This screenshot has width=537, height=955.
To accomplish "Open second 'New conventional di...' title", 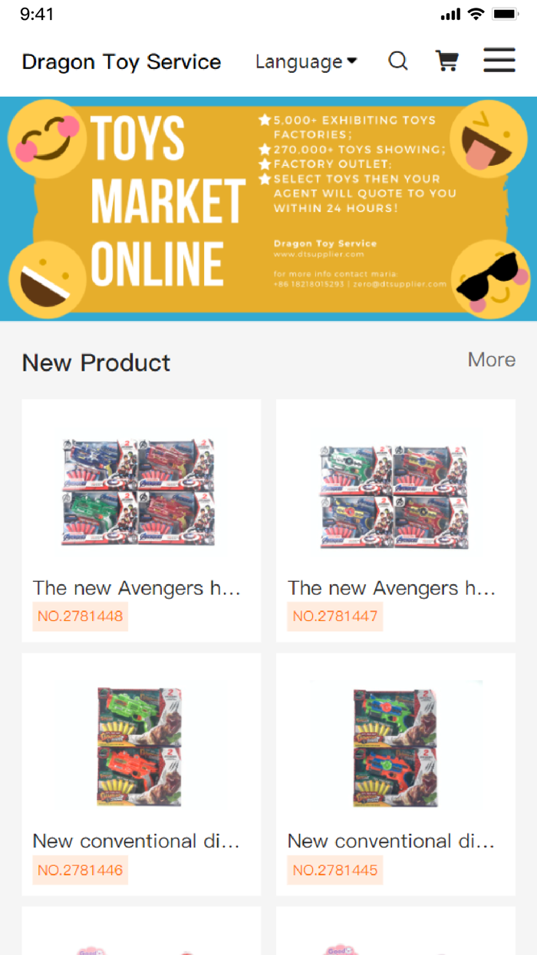I will pos(391,841).
